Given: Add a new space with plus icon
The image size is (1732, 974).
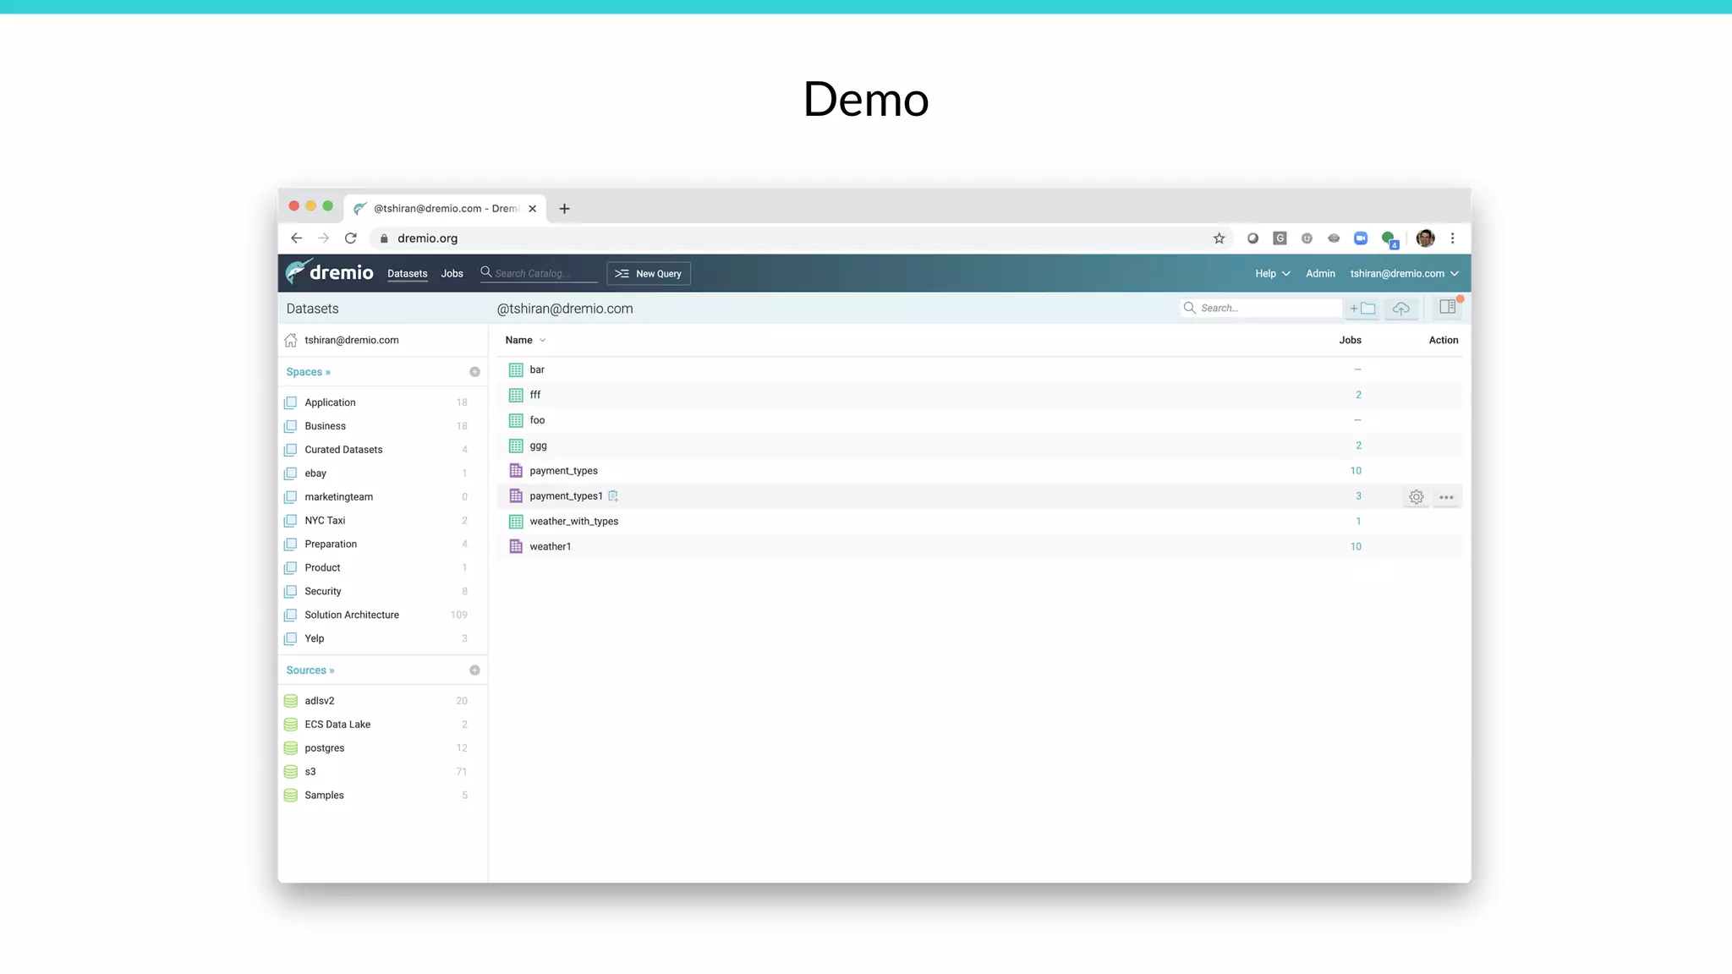Looking at the screenshot, I should click(x=474, y=372).
